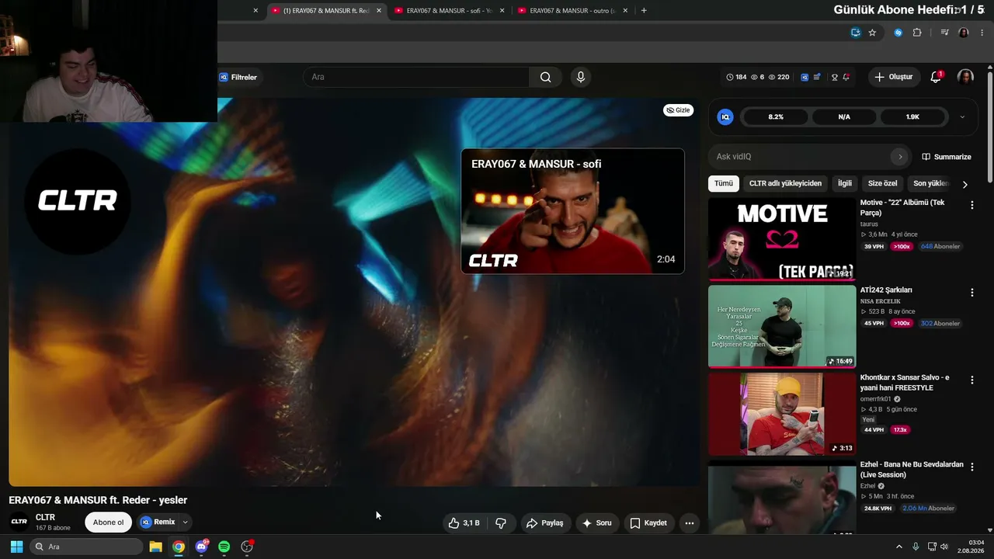Open Discord from the taskbar
Image resolution: width=994 pixels, height=559 pixels.
coord(201,547)
